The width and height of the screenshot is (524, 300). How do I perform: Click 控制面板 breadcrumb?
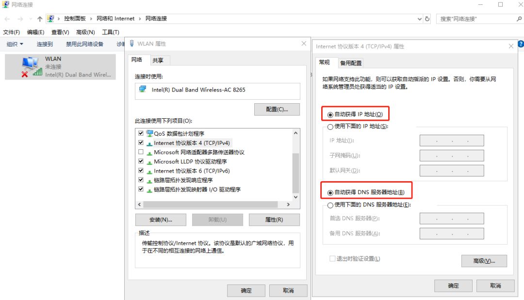[75, 19]
